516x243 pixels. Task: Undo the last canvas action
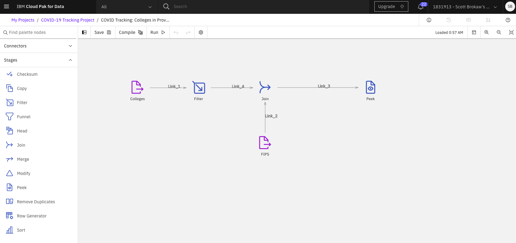coord(176,32)
